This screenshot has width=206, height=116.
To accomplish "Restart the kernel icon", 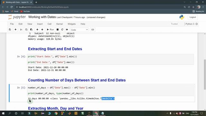I will pos(62,30).
